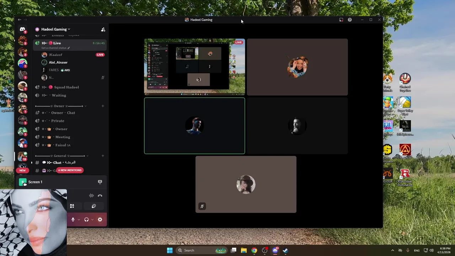The width and height of the screenshot is (455, 256).
Task: Show hidden system tray icons
Action: (392, 250)
